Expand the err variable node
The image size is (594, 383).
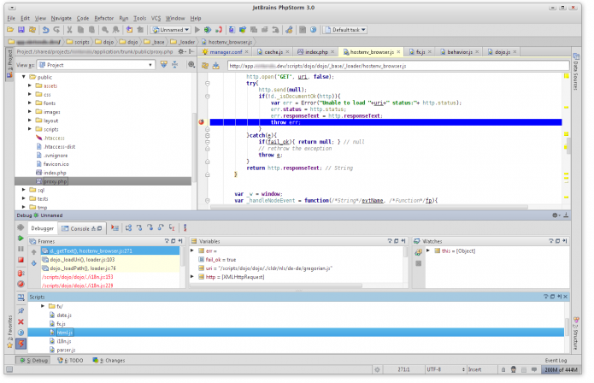pyautogui.click(x=192, y=250)
